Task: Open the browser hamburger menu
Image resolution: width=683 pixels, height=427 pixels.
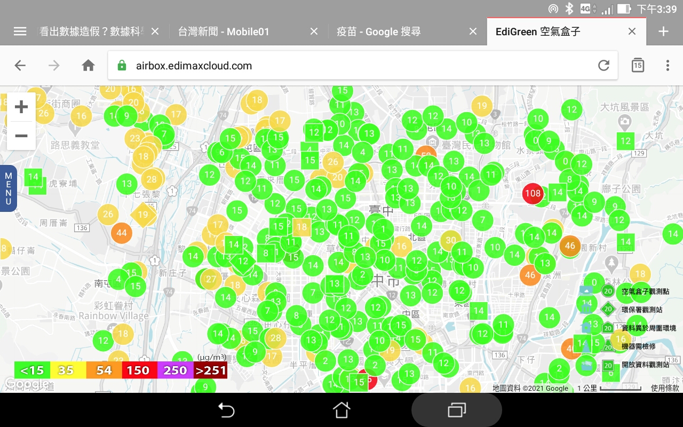Action: point(20,31)
